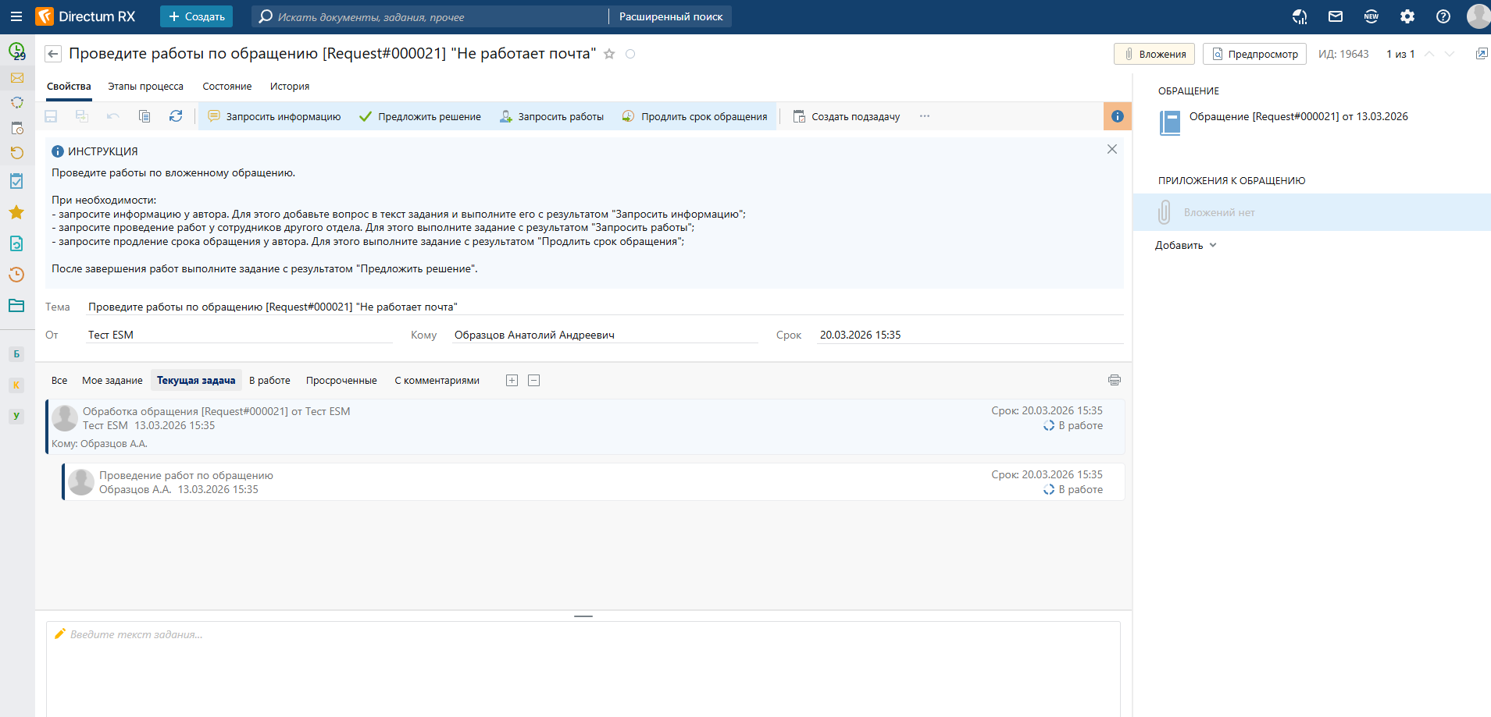
Task: Toggle favorite star next to task title
Action: (609, 54)
